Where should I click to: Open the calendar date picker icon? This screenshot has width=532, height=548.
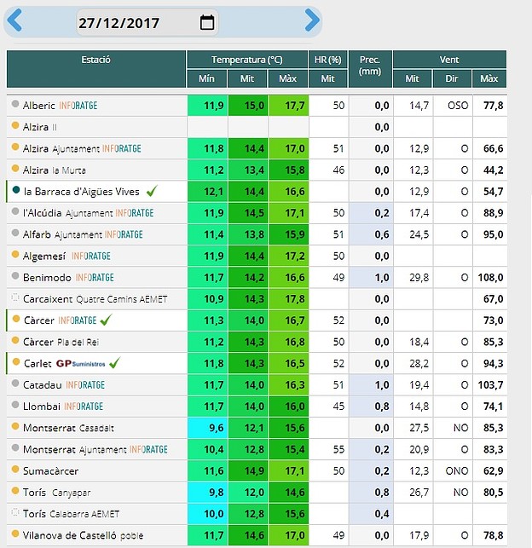(x=207, y=22)
